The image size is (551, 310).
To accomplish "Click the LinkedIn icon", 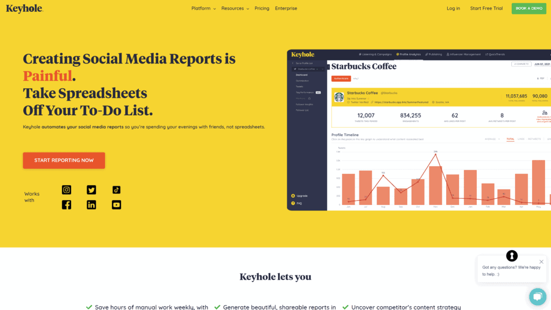I will (91, 205).
